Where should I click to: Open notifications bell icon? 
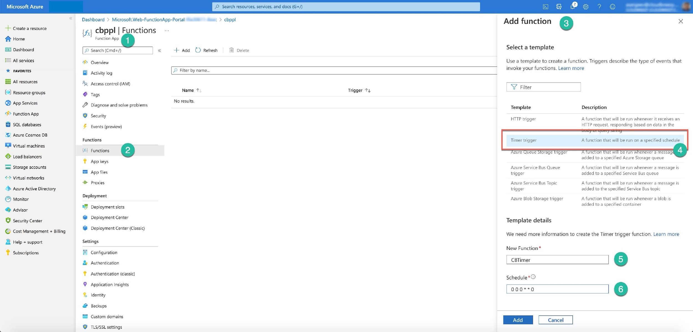coord(572,7)
